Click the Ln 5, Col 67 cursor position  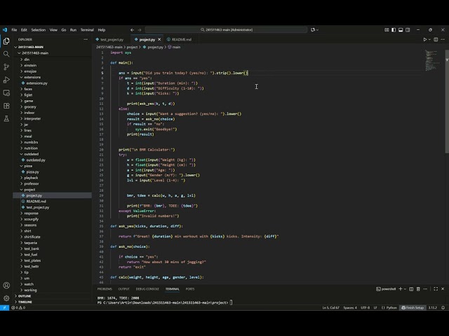tap(330, 308)
